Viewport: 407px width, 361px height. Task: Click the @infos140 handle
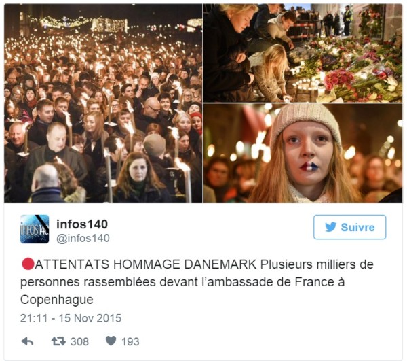pos(83,238)
